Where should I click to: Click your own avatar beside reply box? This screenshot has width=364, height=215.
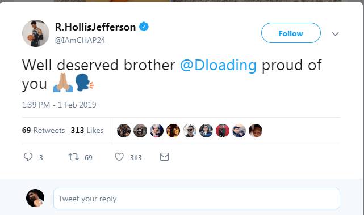(35, 198)
